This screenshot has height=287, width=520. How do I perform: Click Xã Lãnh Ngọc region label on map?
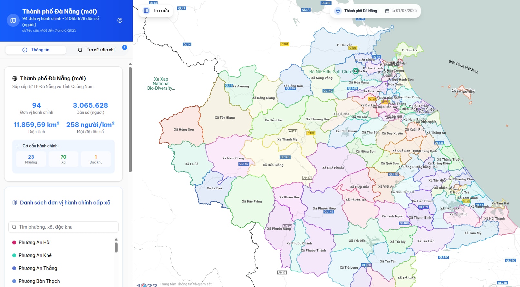click(x=392, y=216)
